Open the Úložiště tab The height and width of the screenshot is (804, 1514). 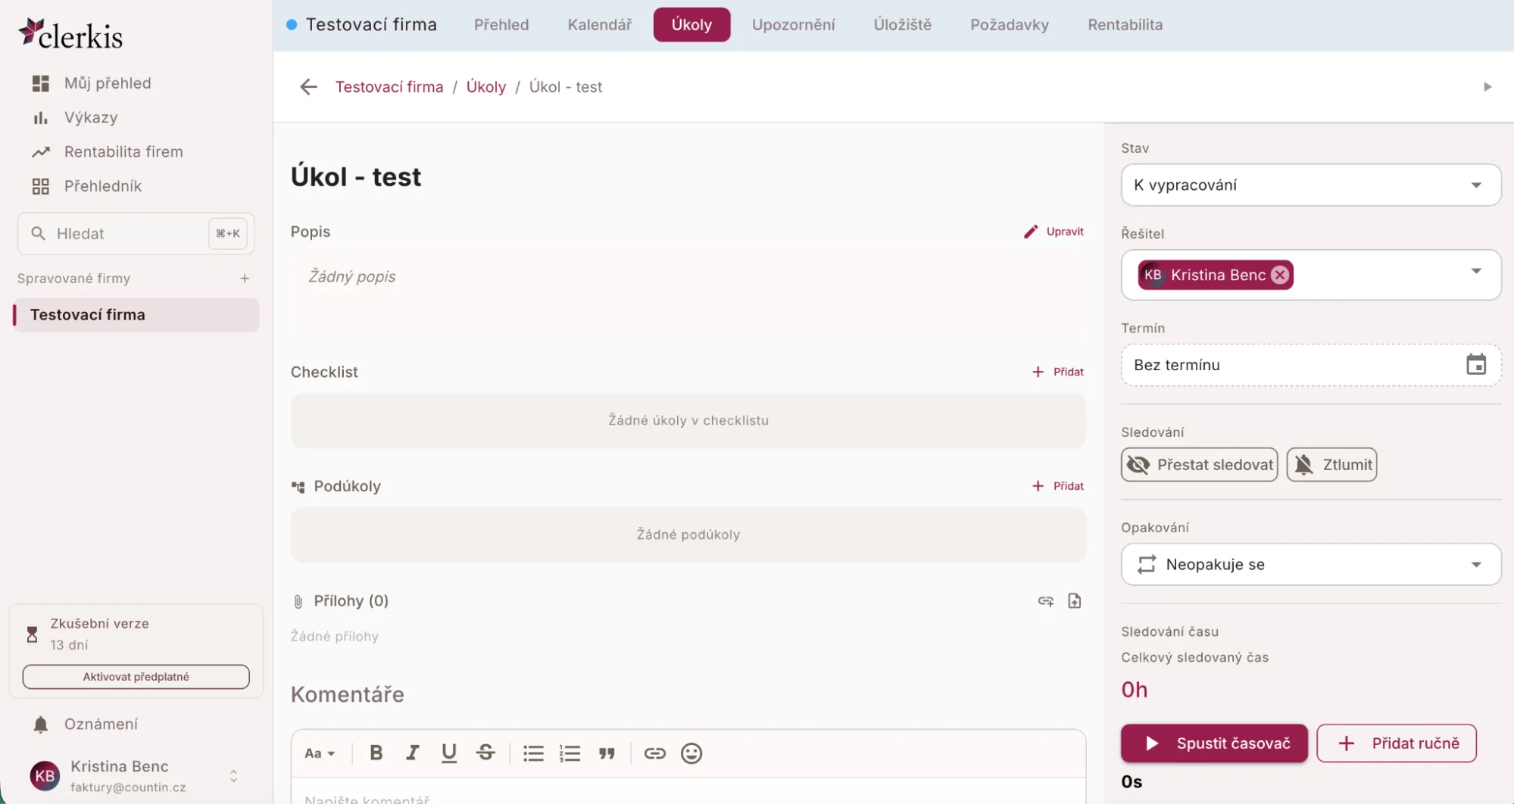(902, 24)
